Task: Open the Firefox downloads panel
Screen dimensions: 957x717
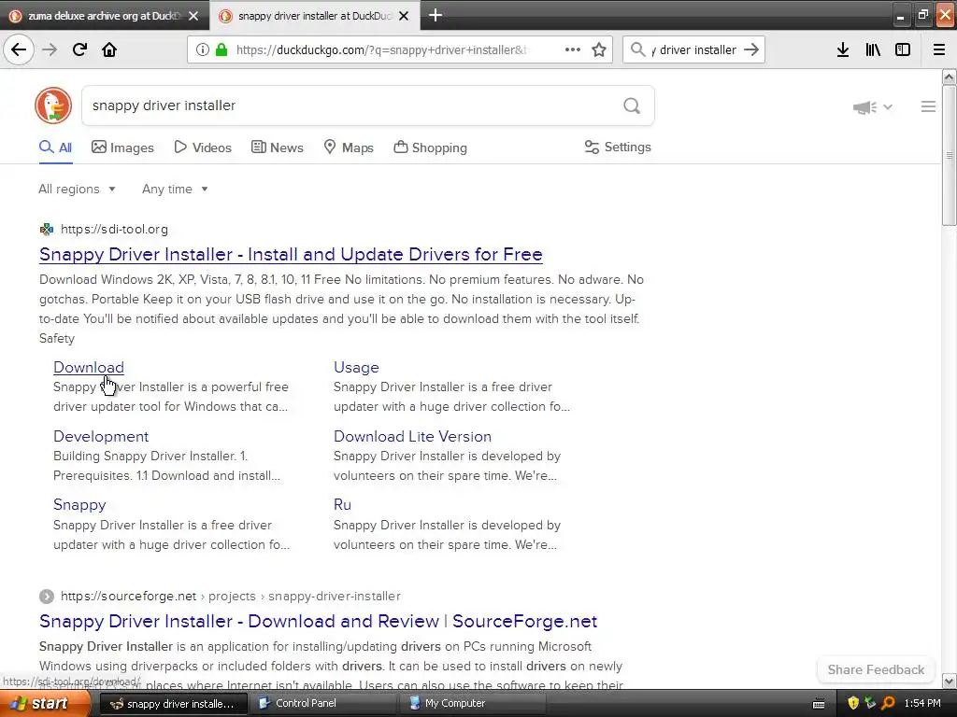Action: (843, 49)
